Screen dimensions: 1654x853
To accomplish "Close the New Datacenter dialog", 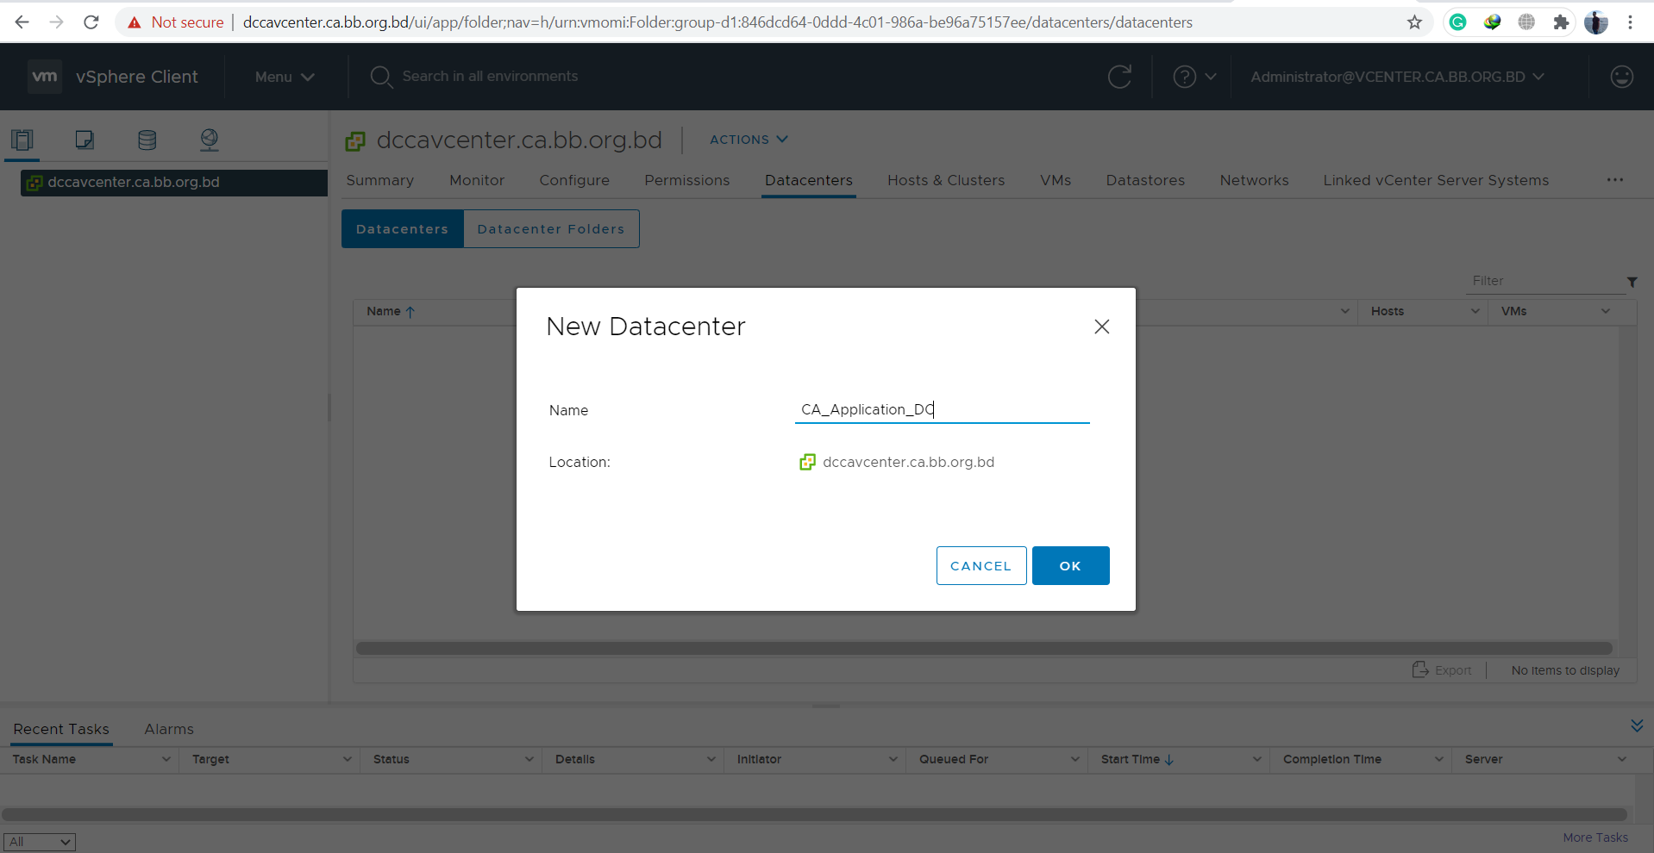I will [1101, 327].
